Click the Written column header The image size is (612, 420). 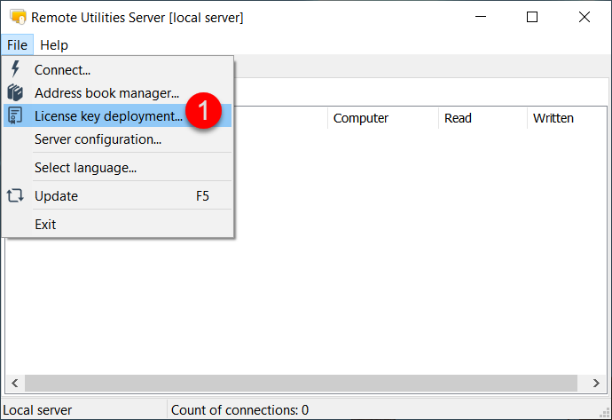(x=567, y=118)
